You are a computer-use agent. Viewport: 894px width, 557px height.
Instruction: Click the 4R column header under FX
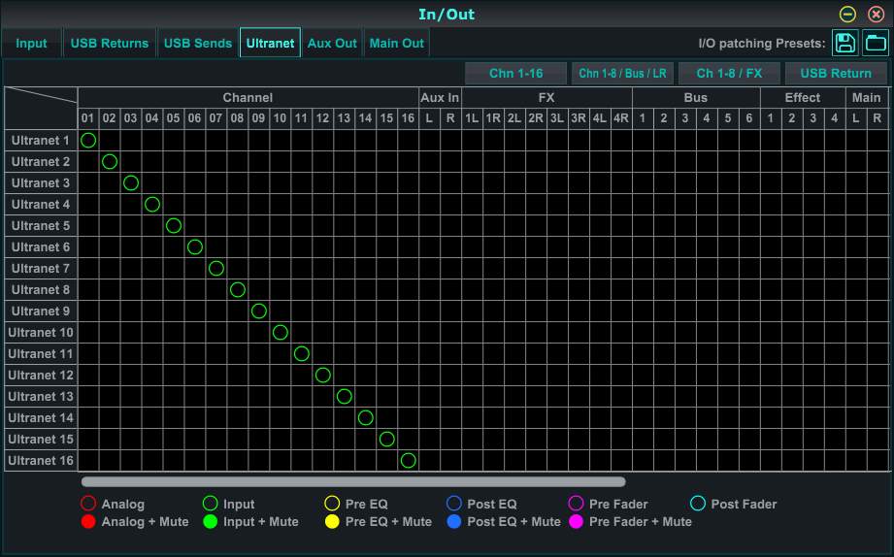pyautogui.click(x=621, y=118)
